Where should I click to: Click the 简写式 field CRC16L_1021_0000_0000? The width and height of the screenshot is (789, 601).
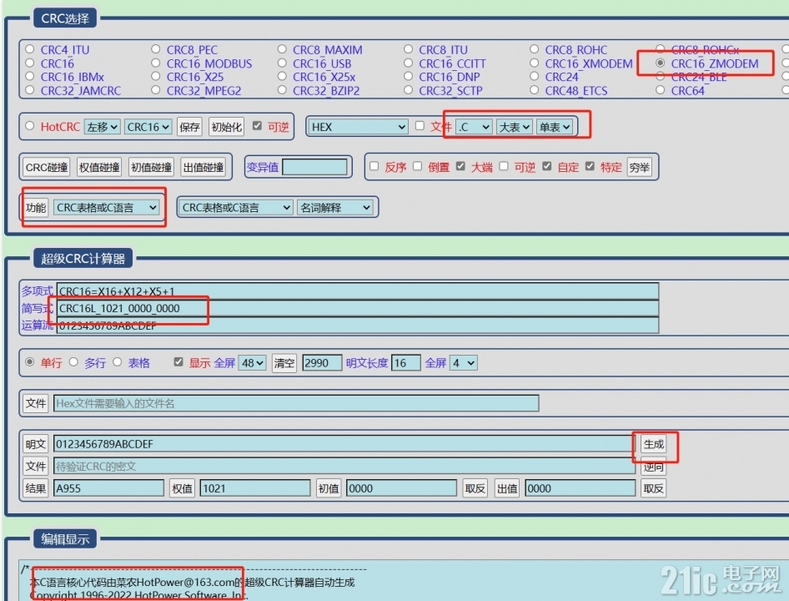click(x=357, y=308)
